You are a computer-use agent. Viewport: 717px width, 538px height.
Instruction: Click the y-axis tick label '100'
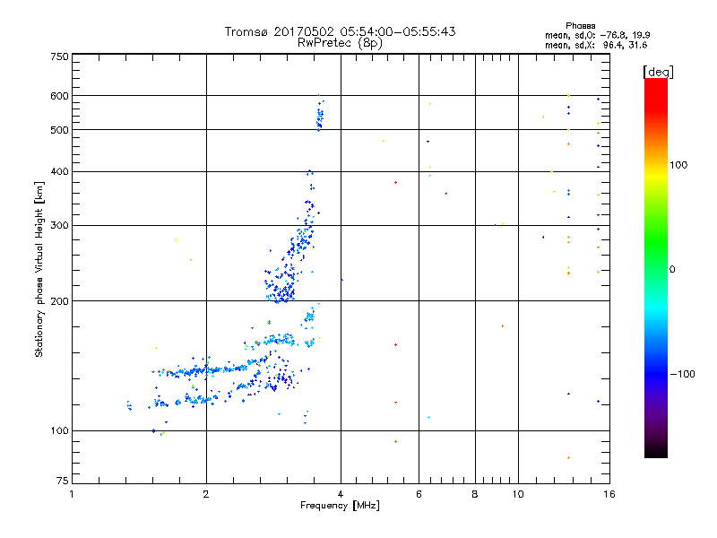[x=59, y=430]
